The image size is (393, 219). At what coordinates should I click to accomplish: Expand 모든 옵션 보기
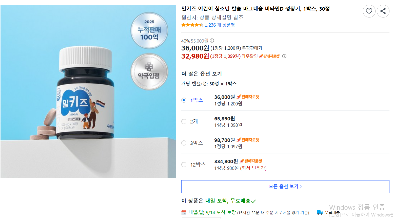point(285,187)
